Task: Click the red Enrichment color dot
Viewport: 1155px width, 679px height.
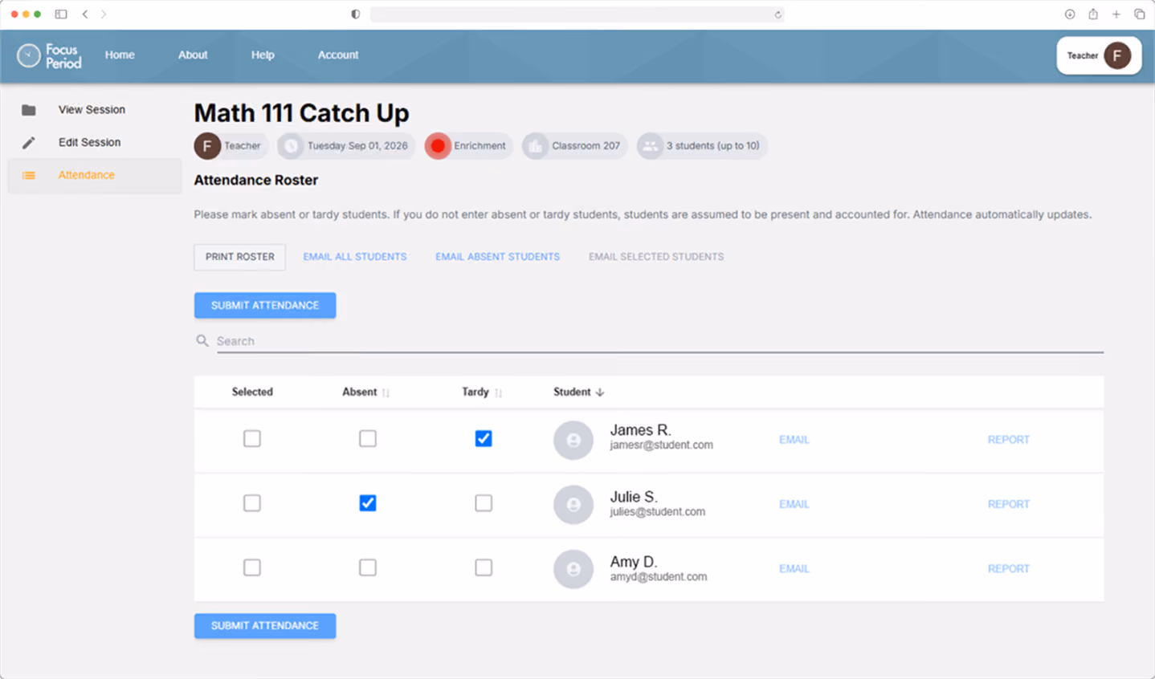Action: (438, 146)
